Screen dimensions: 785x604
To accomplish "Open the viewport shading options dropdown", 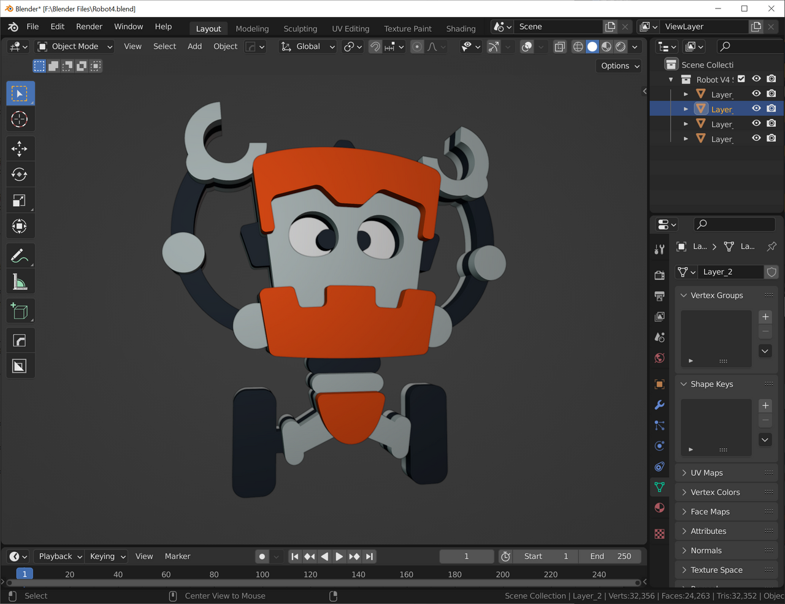I will [635, 47].
